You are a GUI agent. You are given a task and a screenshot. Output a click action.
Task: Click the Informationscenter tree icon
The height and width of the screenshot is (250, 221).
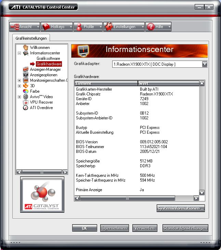(x=26, y=53)
